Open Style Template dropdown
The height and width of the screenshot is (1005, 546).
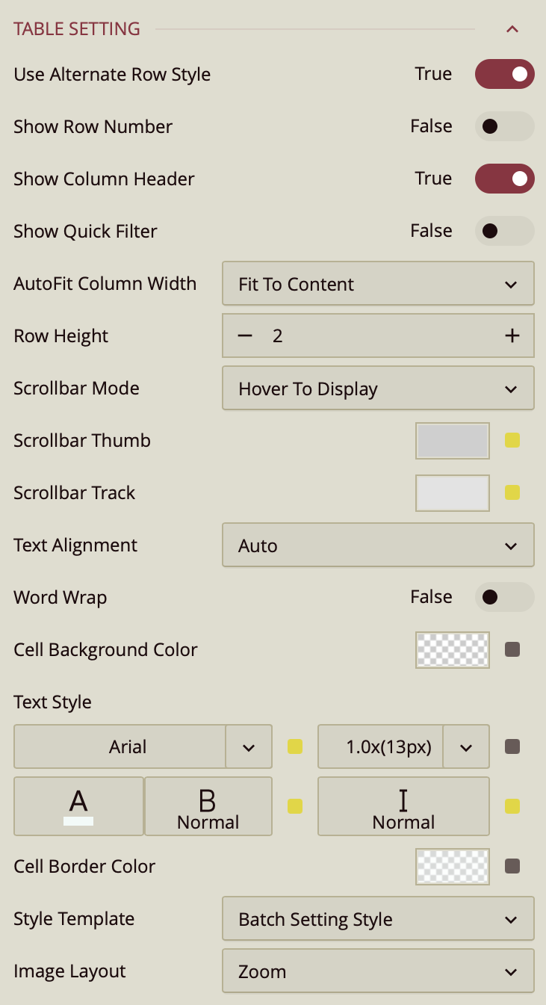(x=378, y=919)
